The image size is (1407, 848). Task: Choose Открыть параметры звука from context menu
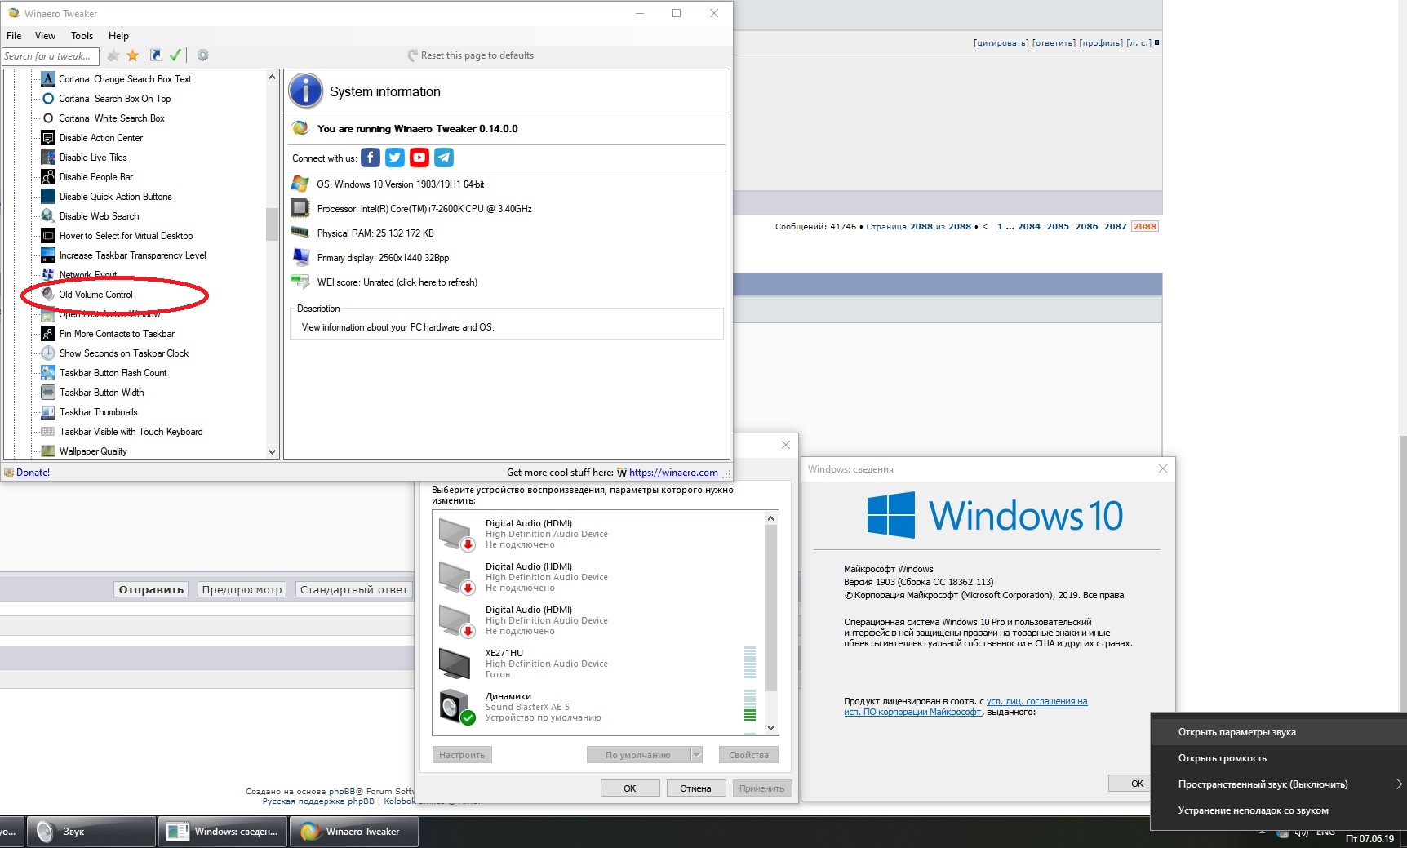(x=1236, y=732)
